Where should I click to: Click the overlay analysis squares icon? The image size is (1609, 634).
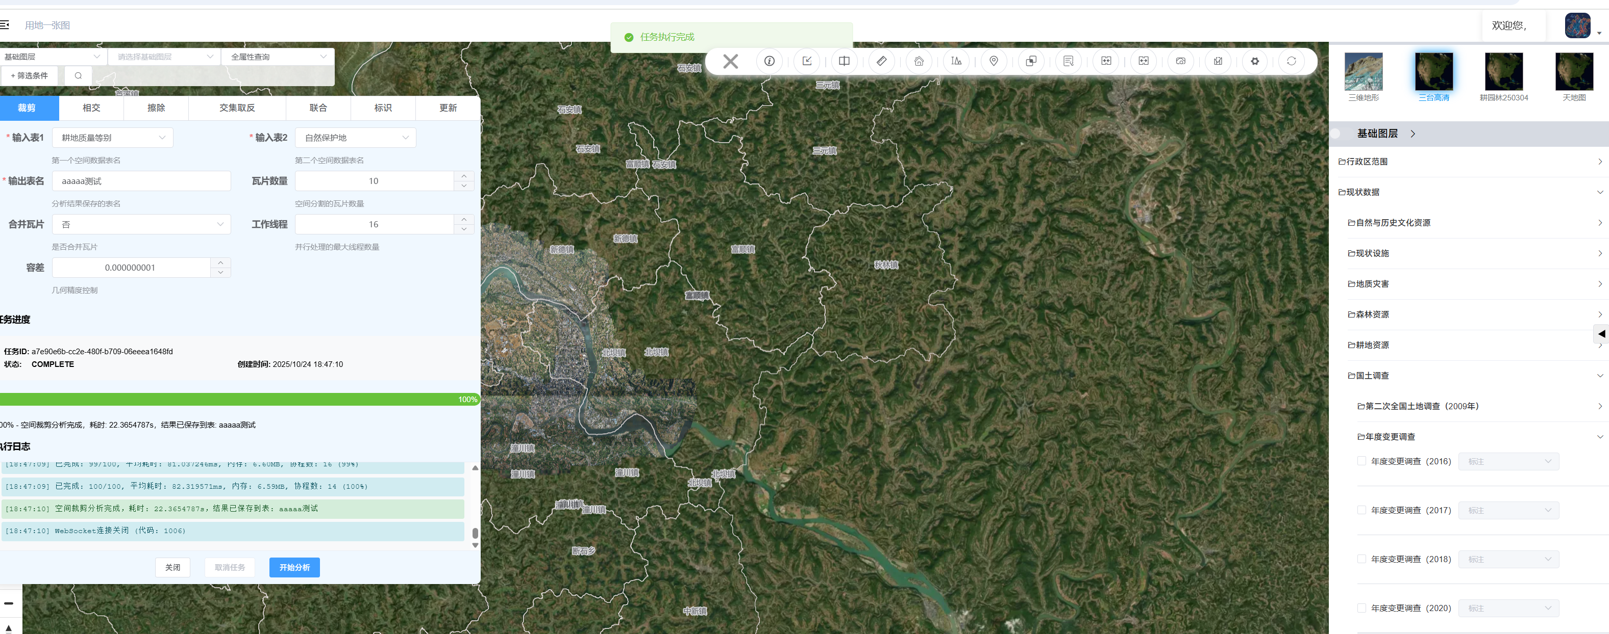(x=1031, y=61)
